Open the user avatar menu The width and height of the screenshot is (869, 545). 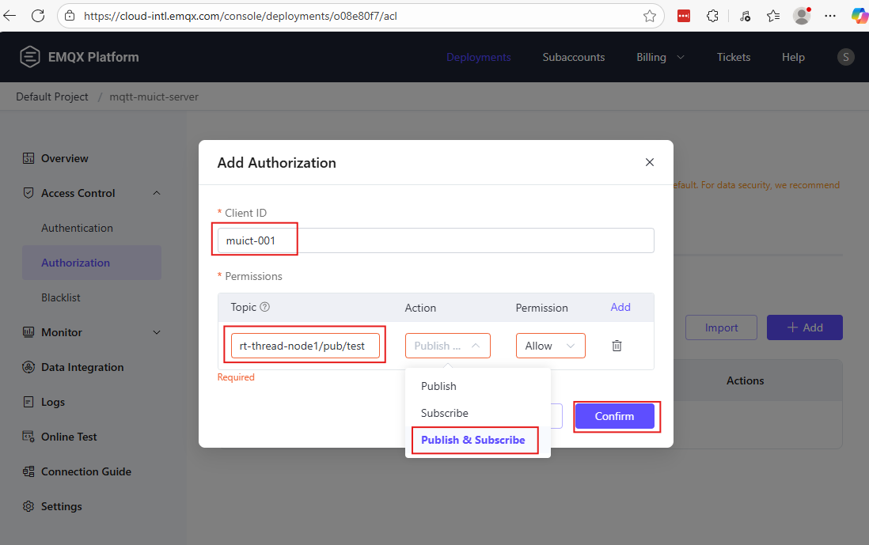click(846, 57)
